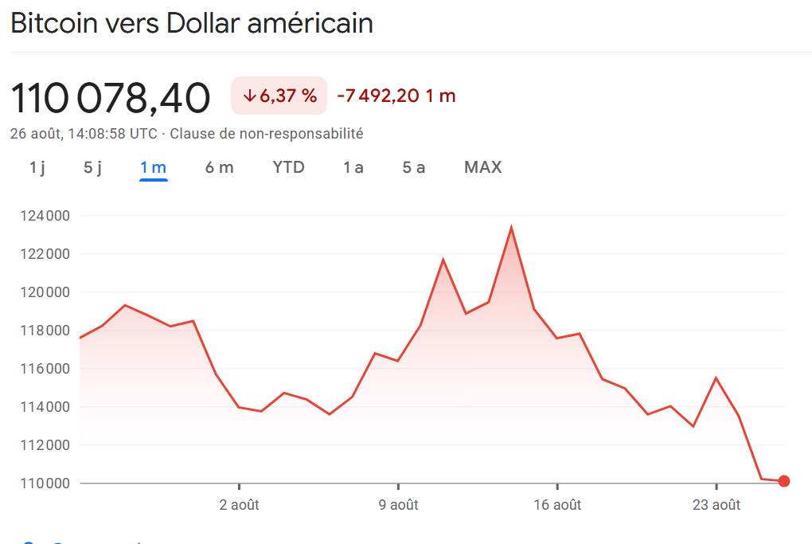Click the downward arrow icon in the badge

[x=248, y=95]
